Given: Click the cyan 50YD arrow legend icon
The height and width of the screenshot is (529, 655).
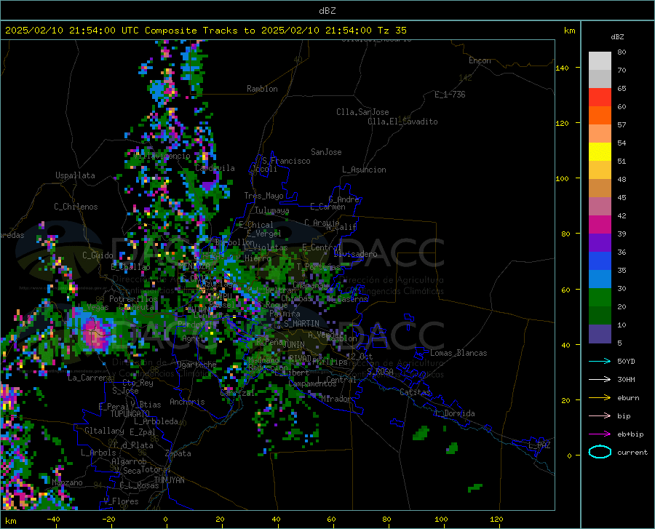Looking at the screenshot, I should point(600,361).
